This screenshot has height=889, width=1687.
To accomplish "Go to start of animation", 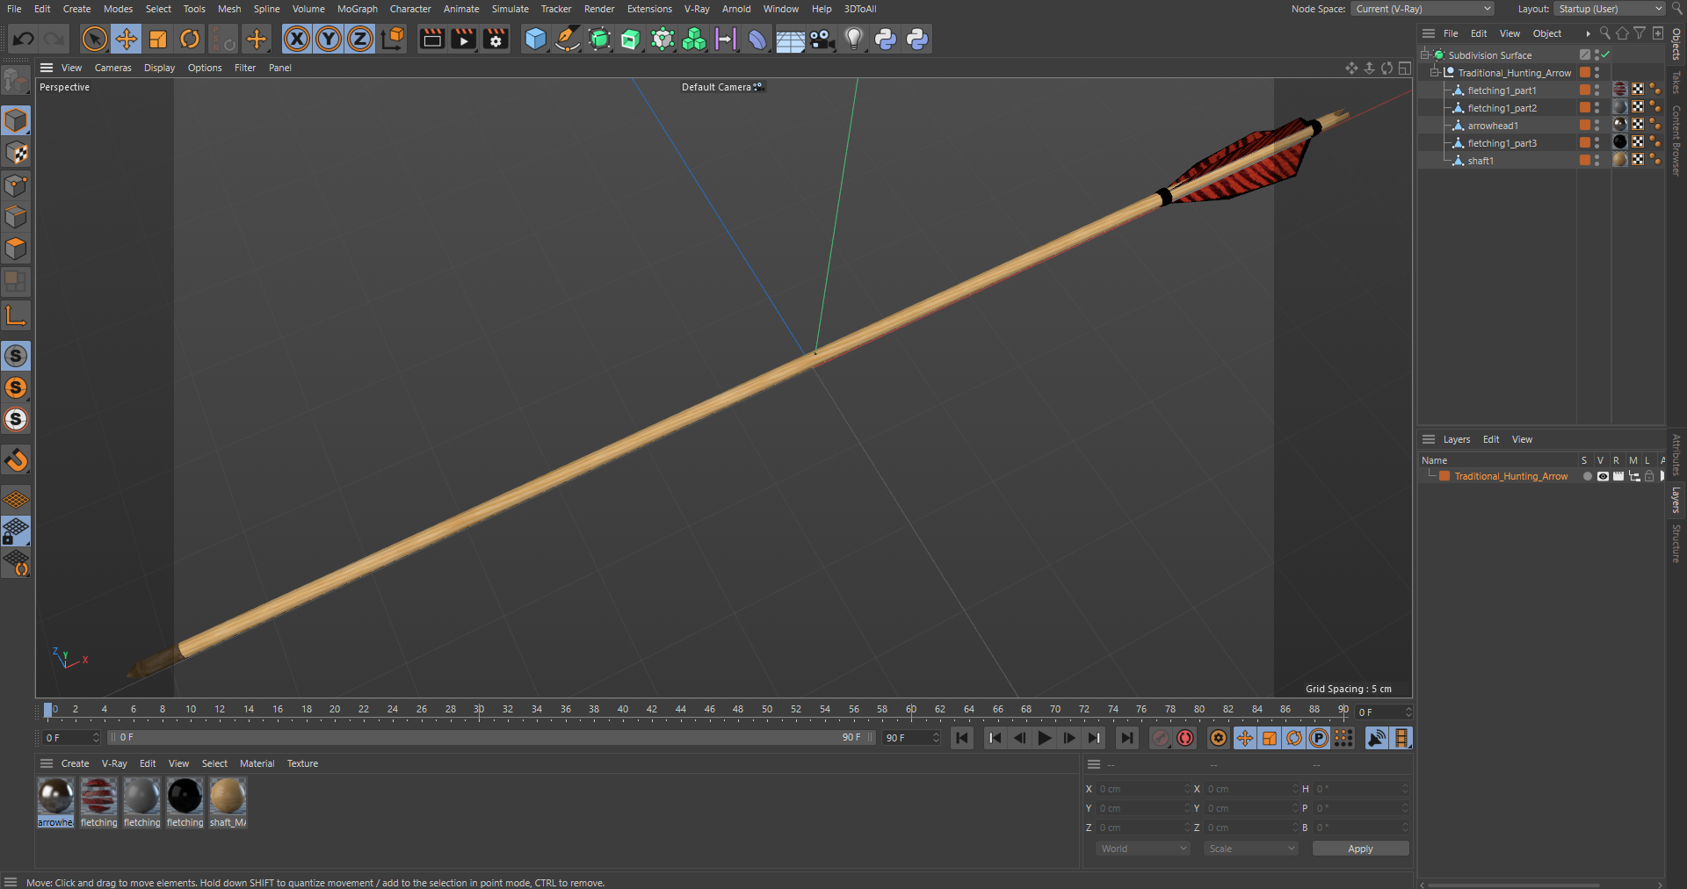I will click(962, 738).
